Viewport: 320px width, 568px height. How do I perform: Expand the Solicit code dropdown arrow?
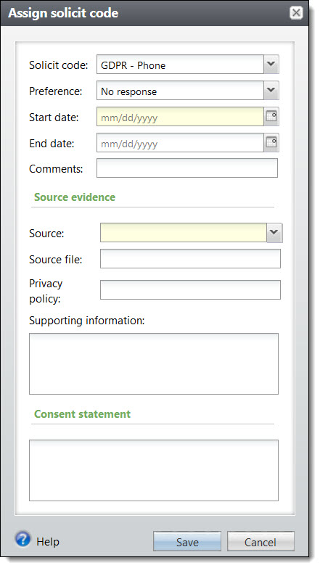click(x=271, y=65)
